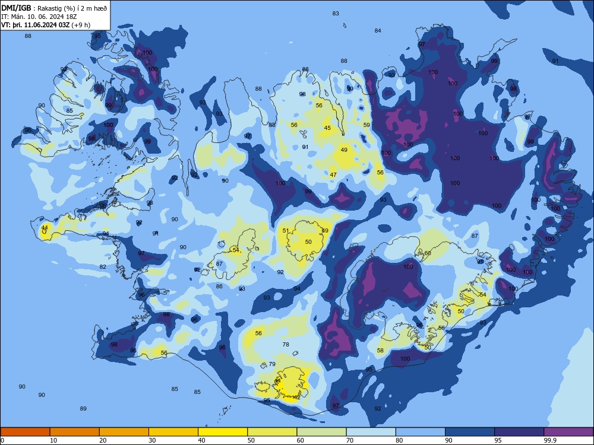The image size is (594, 445).
Task: Click the '0' label at the legend start
Action: [x=2, y=440]
